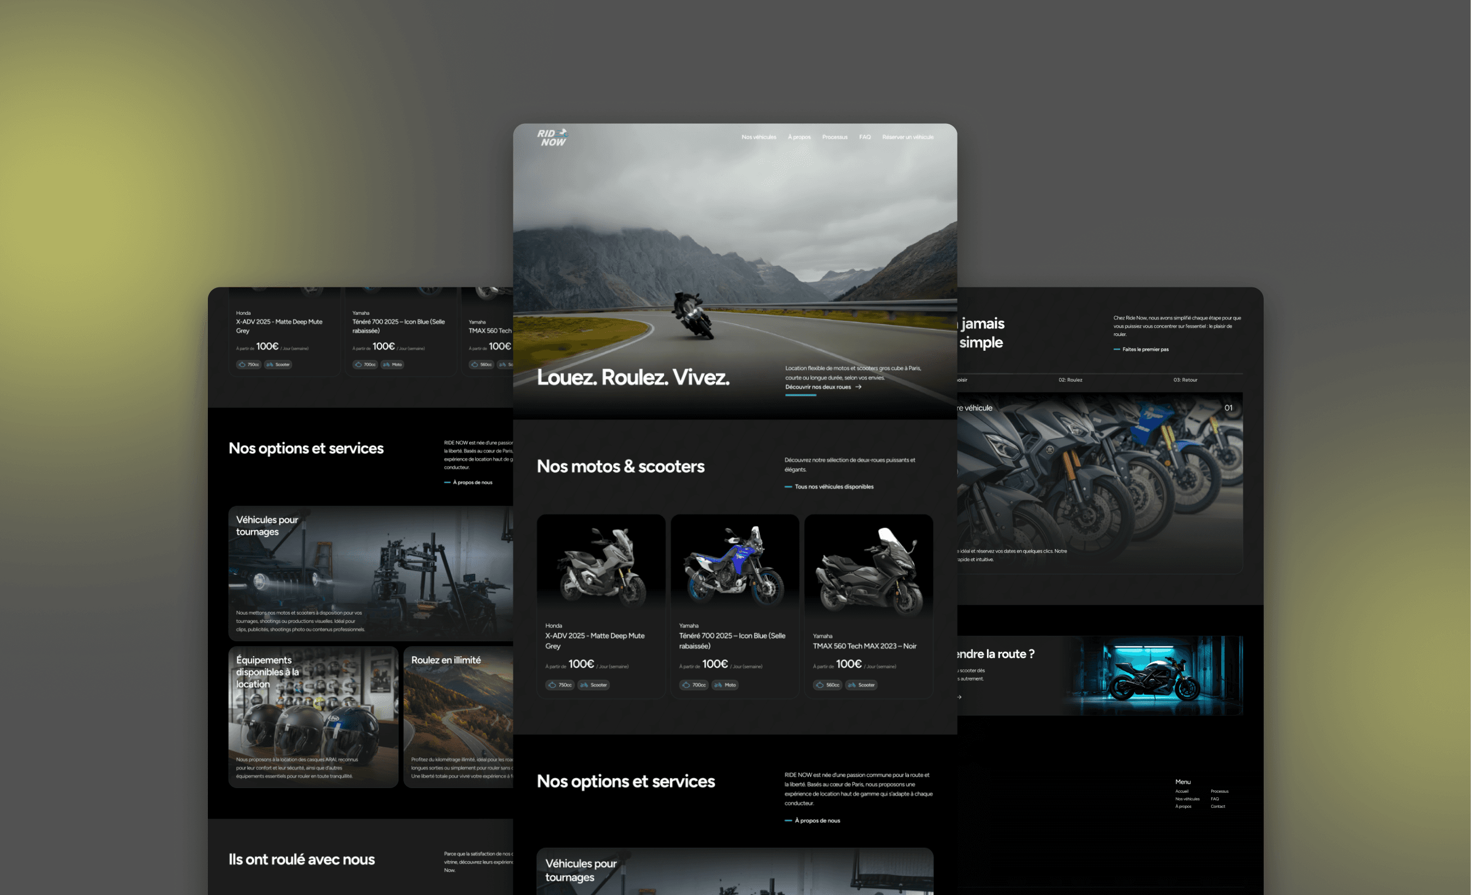Open the FAQ nav link
This screenshot has height=895, width=1471.
point(864,137)
